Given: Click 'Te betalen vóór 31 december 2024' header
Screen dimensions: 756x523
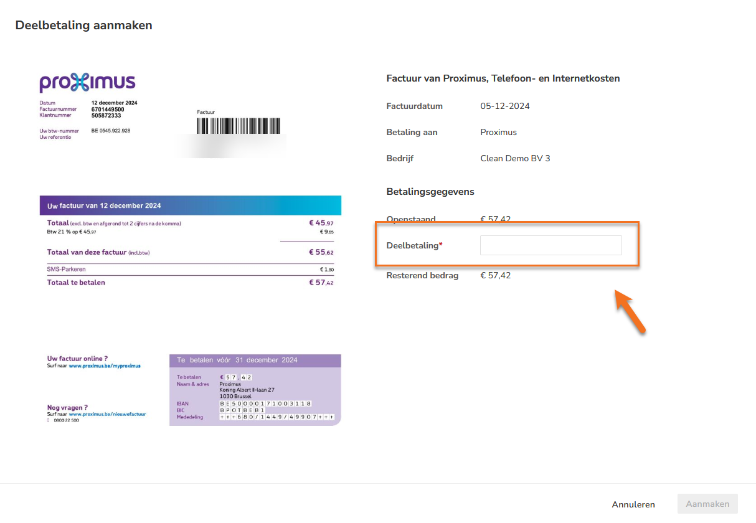Looking at the screenshot, I should tap(255, 360).
